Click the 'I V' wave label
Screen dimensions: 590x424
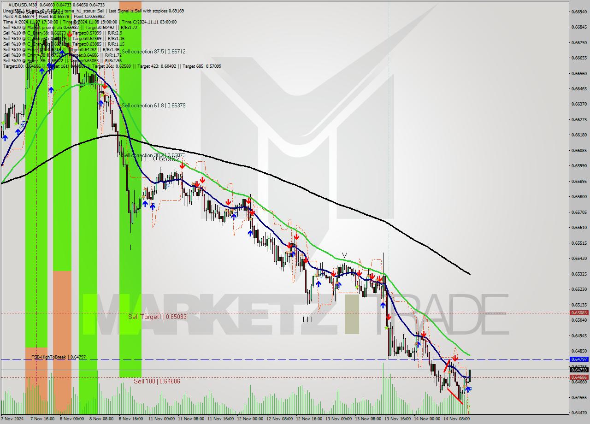coord(342,255)
